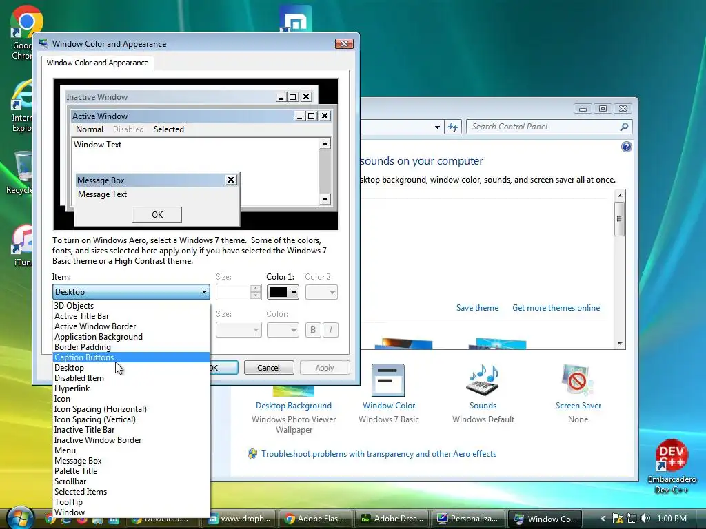Click the Item size spinner arrows
706x529 pixels.
256,292
